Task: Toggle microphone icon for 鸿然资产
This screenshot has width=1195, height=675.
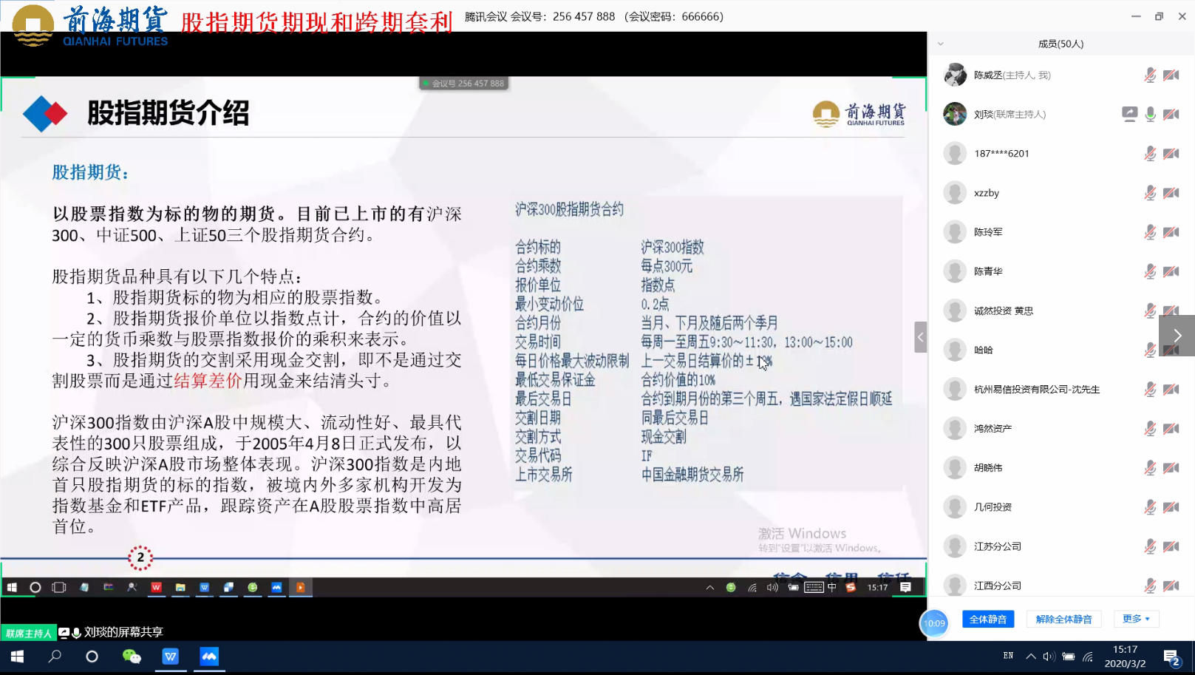Action: click(1150, 429)
